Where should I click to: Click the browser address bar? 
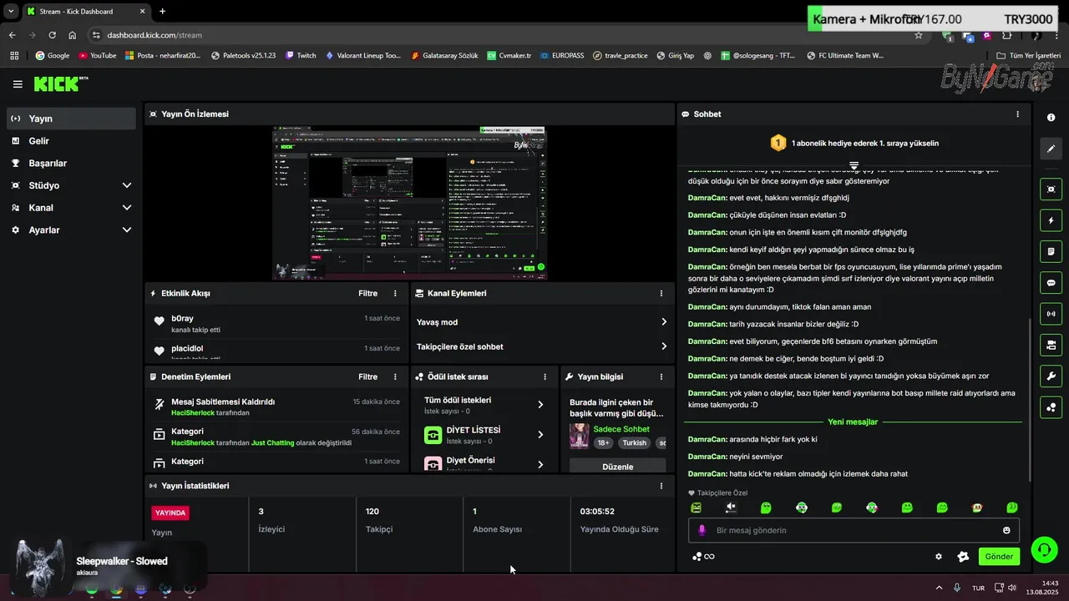click(x=501, y=35)
